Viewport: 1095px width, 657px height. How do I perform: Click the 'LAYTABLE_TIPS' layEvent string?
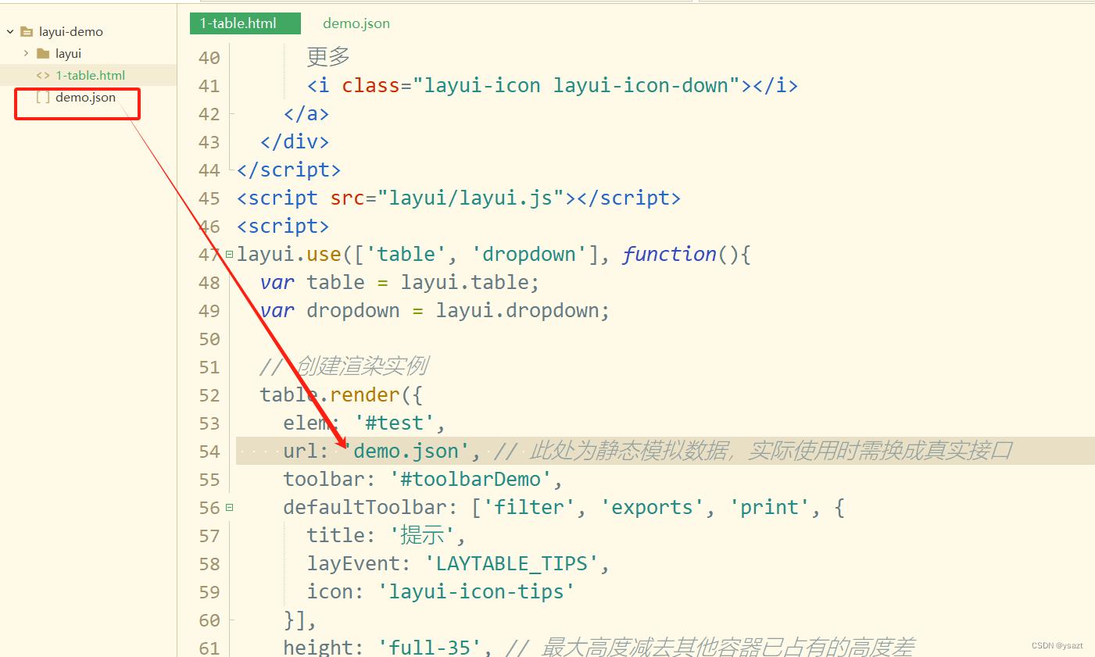coord(512,563)
